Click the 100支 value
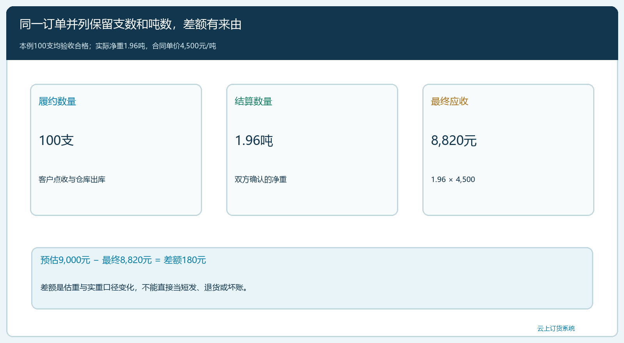The width and height of the screenshot is (624, 343). tap(57, 140)
